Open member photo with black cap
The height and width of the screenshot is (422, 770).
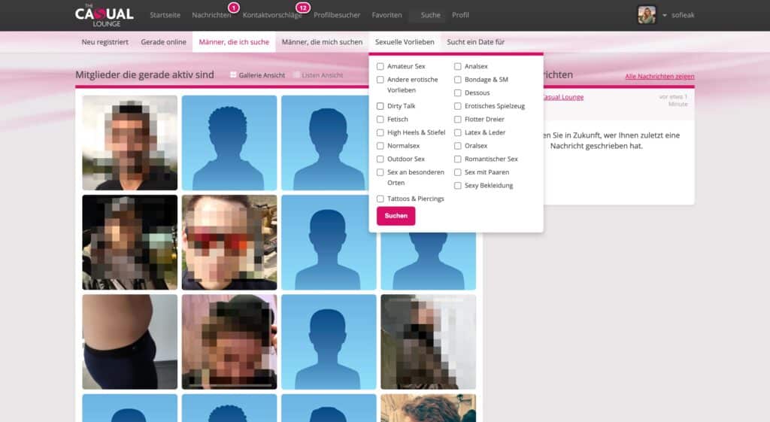229,342
